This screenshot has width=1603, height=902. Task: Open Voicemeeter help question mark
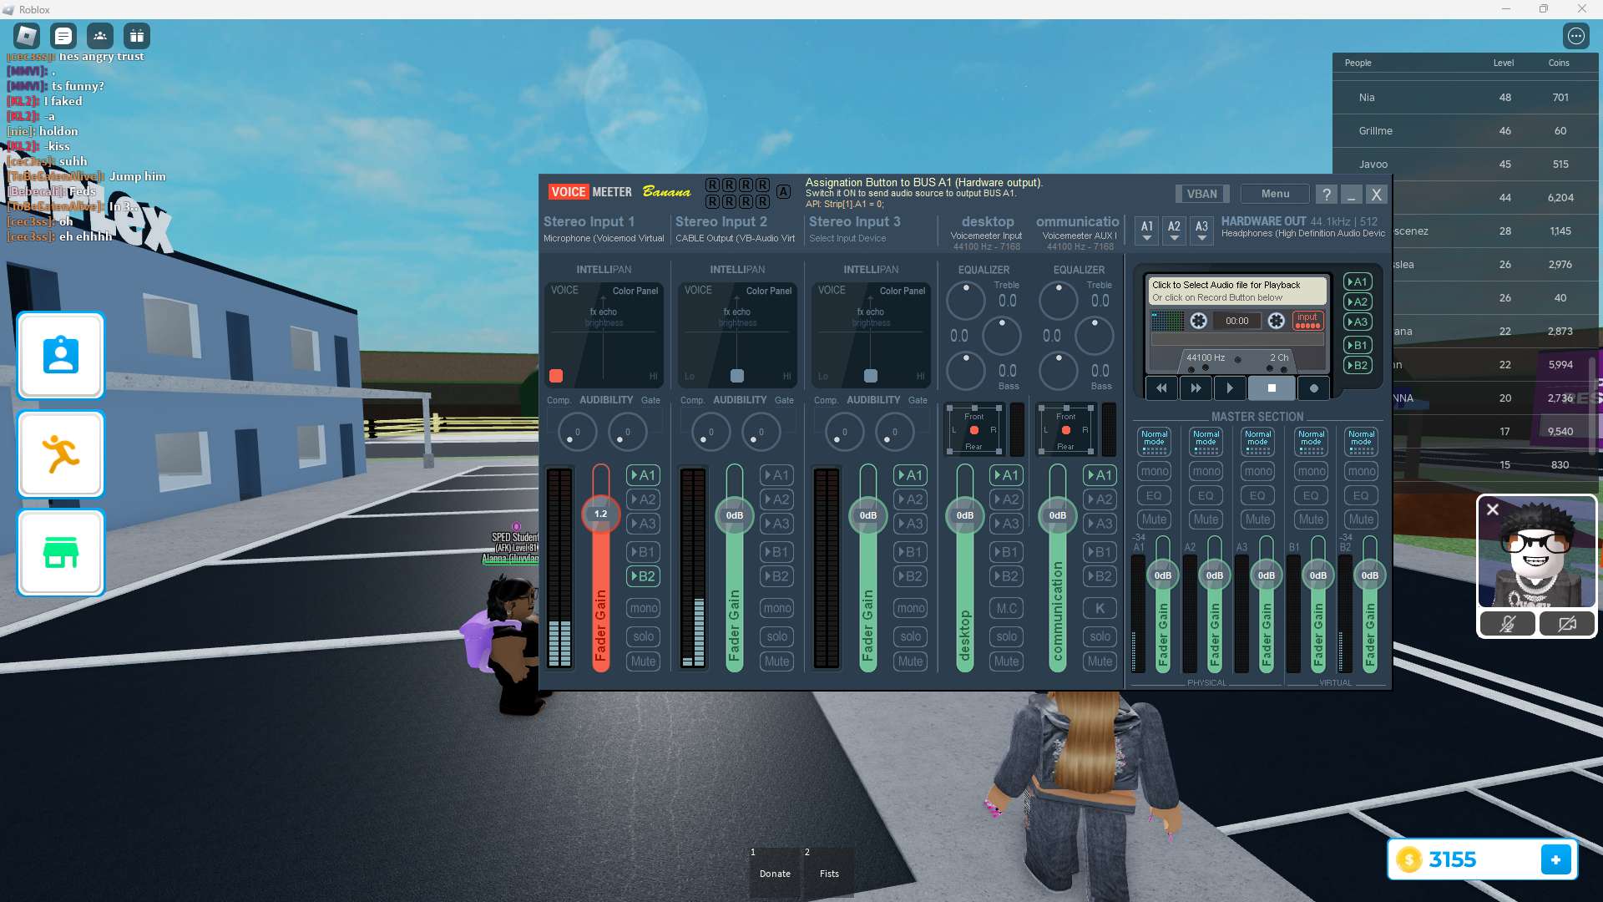(x=1326, y=195)
